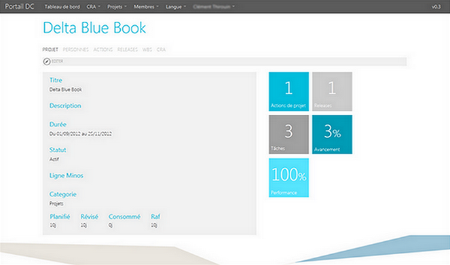Click the Durée date range text
Screen dimensions: 450x265
pos(80,134)
